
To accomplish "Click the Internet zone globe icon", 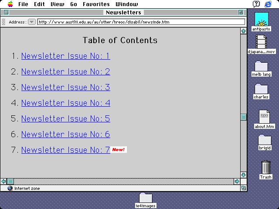I will [10, 189].
